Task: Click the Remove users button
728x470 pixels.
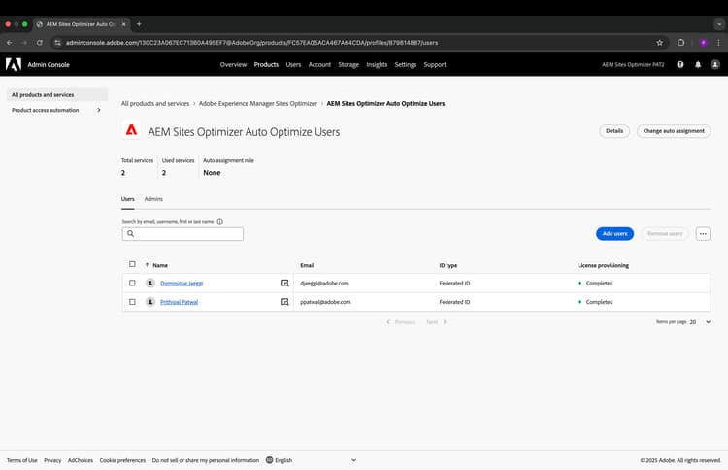Action: pos(665,234)
